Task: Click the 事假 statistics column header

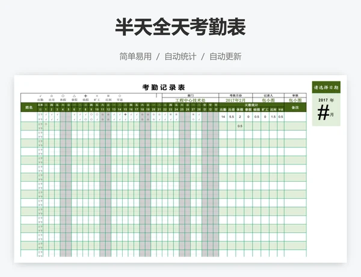Action: point(248,110)
